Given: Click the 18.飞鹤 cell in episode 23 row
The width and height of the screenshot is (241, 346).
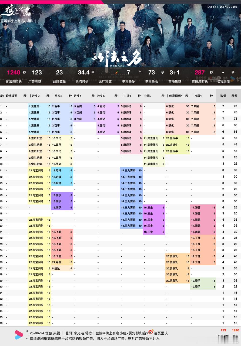Looking at the screenshot, I should [62, 244].
